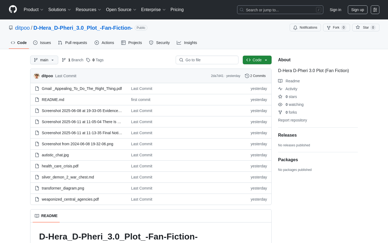This screenshot has height=243, width=388.
Task: Open the Activity link in About
Action: [288, 89]
